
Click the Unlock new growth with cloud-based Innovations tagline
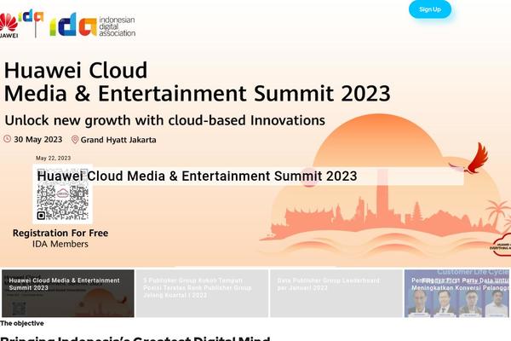165,120
